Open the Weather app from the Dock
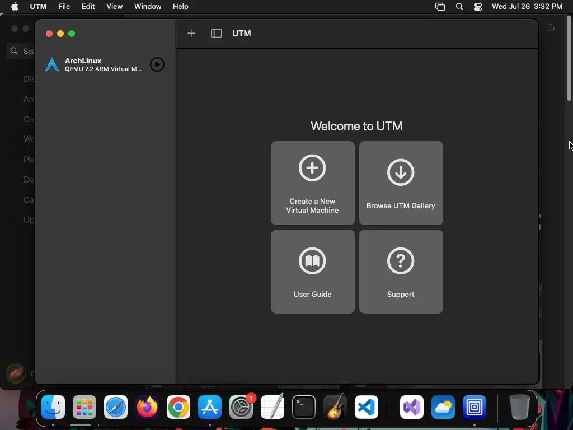This screenshot has width=573, height=430. pyautogui.click(x=443, y=407)
